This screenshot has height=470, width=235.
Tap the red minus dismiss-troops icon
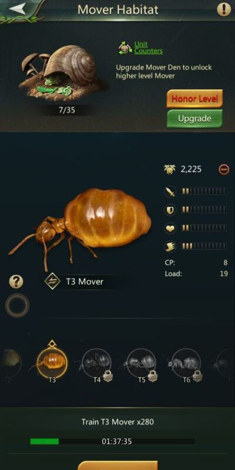click(224, 170)
